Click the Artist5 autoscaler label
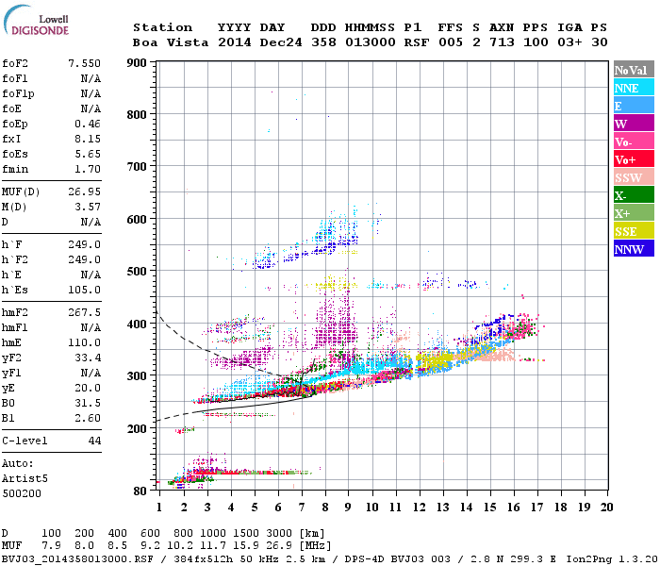This screenshot has width=660, height=566. point(25,479)
